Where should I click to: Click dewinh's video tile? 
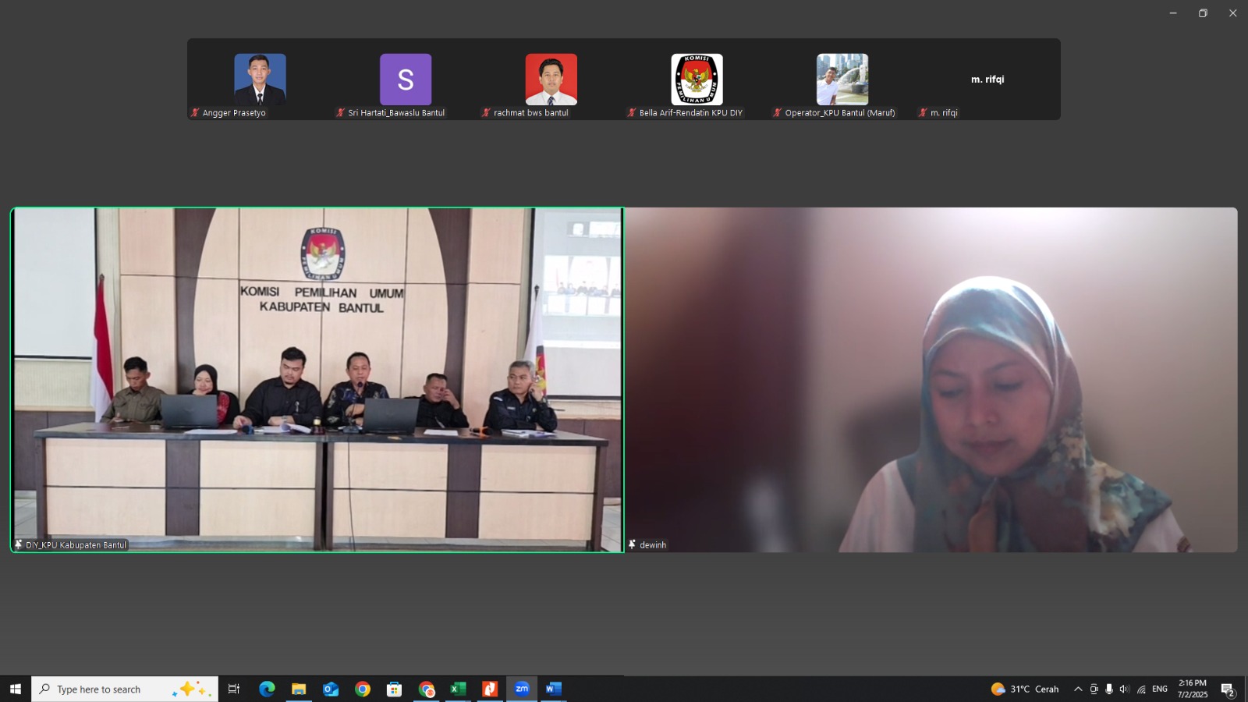[931, 380]
